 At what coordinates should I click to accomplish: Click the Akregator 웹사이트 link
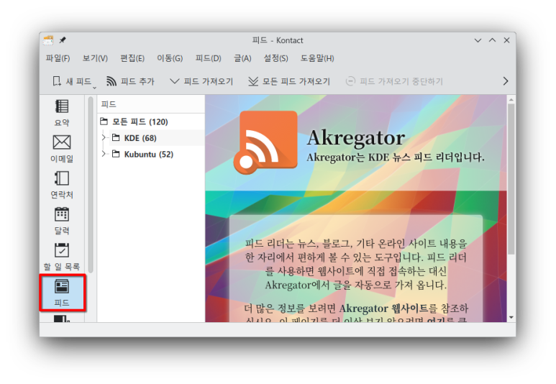tap(383, 308)
